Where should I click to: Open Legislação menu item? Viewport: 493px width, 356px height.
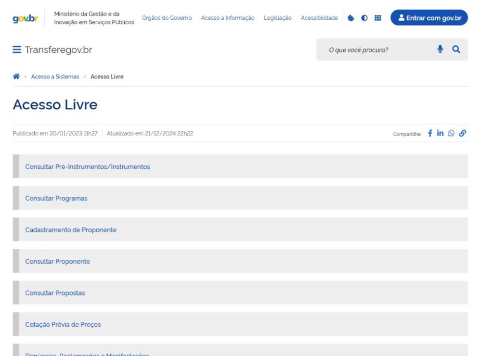pyautogui.click(x=278, y=18)
